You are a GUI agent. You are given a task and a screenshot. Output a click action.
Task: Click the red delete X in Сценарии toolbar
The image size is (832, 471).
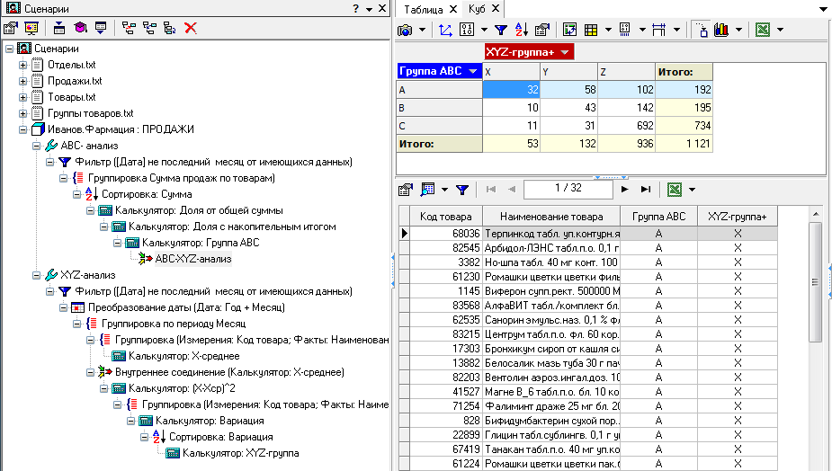(191, 28)
